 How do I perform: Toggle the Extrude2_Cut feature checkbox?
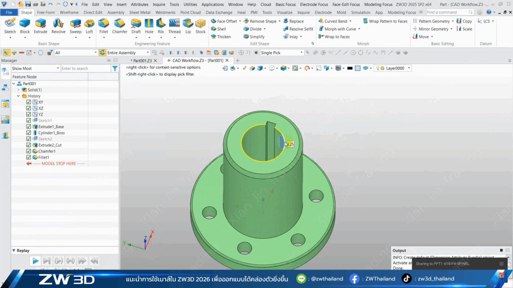[28, 145]
